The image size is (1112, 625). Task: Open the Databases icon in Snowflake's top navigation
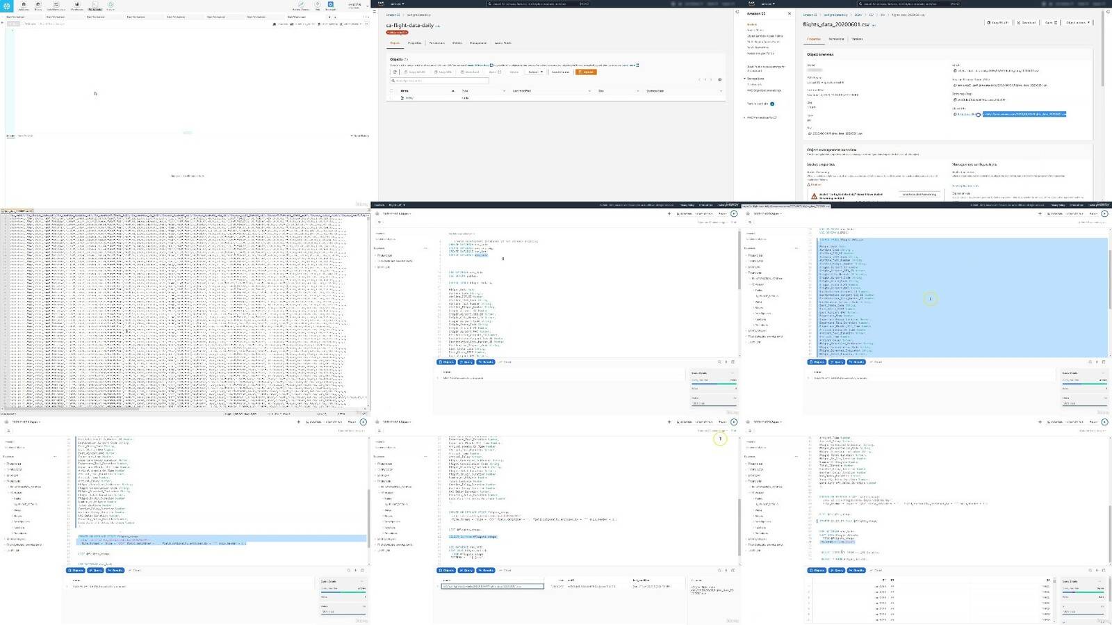(x=24, y=6)
